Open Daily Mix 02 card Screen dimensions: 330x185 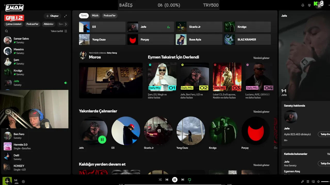(195, 81)
